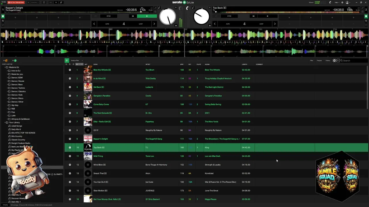Image resolution: width=369 pixels, height=207 pixels.
Task: Click the streaming icon for Wild Thing
Action: coord(70,156)
